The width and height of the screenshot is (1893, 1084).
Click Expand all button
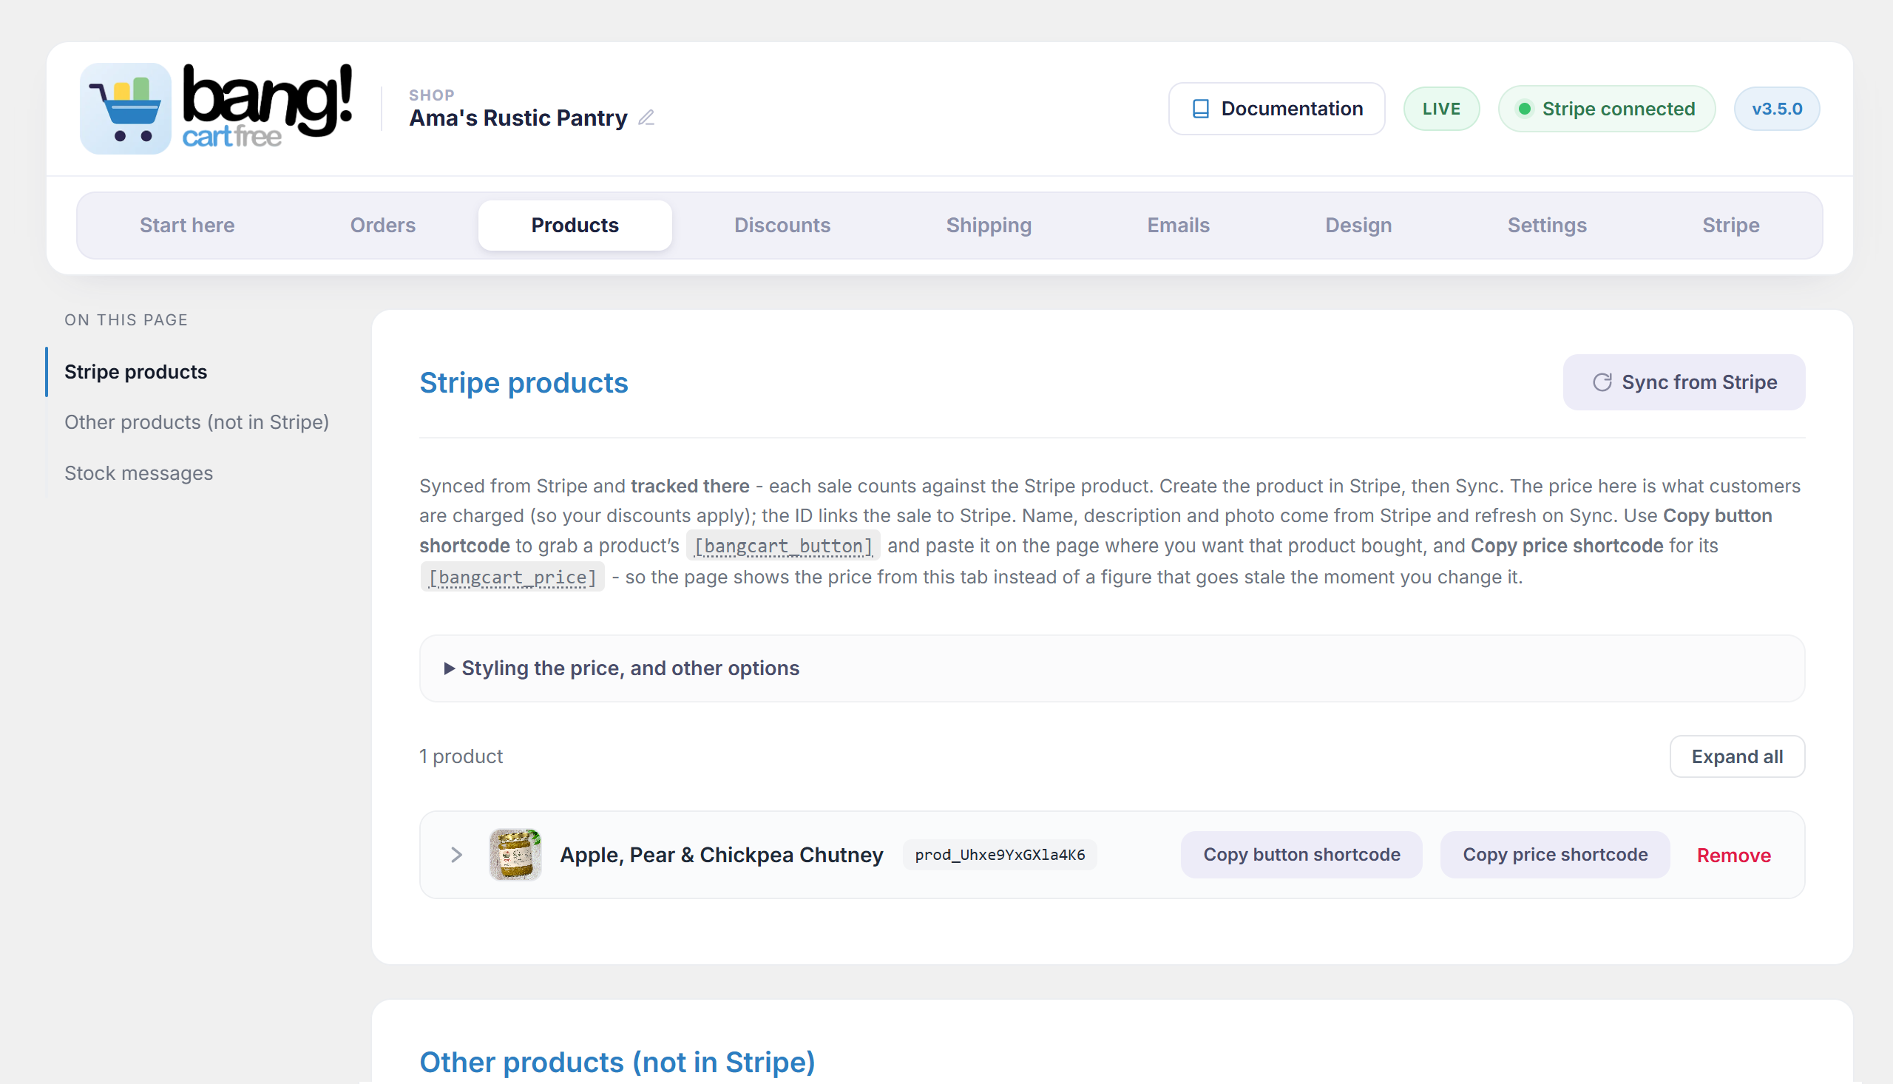point(1737,756)
